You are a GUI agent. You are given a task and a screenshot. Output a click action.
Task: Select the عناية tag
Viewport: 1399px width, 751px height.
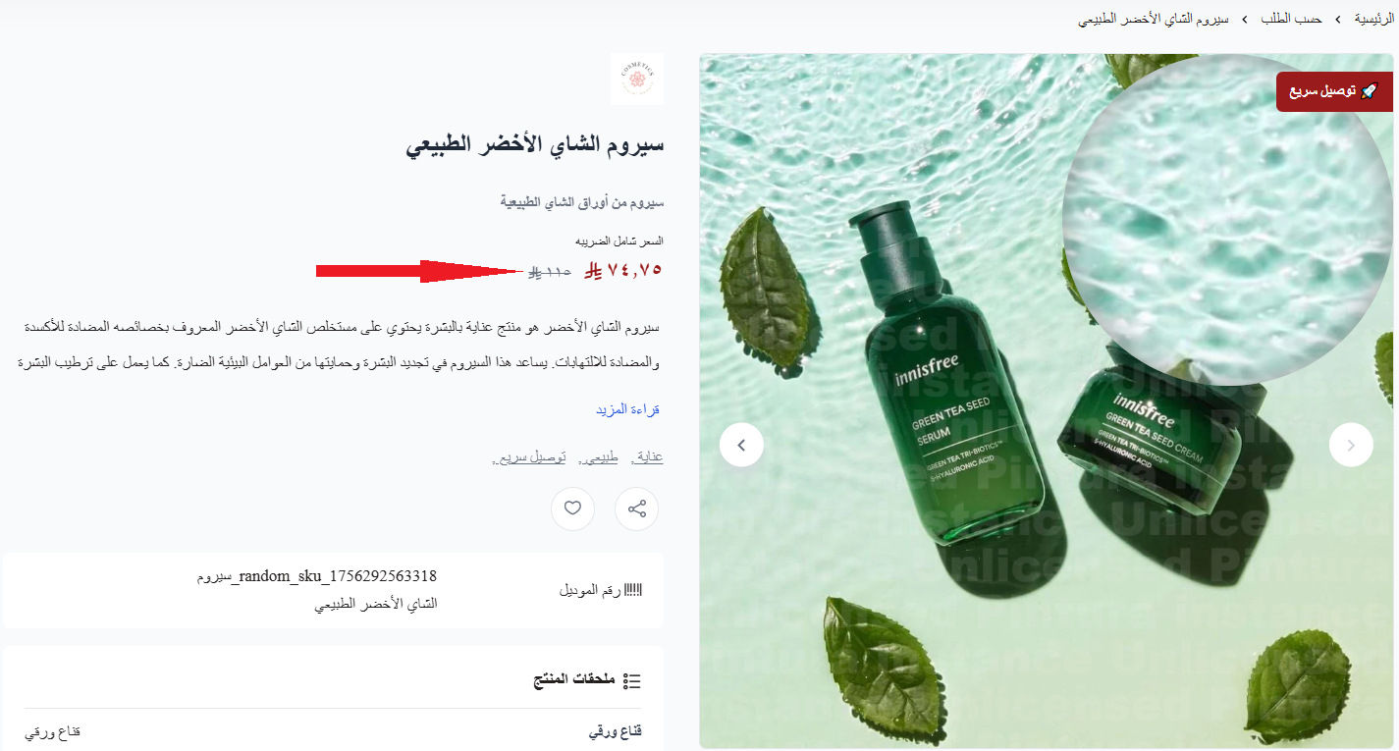649,456
